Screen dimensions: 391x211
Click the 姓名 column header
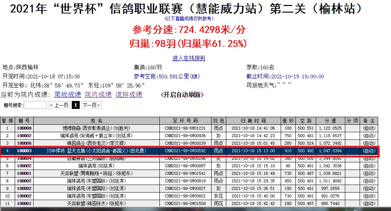(96, 121)
